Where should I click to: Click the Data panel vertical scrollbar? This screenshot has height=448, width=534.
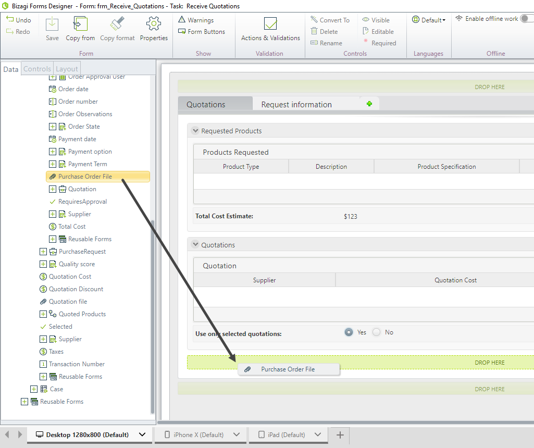[x=153, y=317]
